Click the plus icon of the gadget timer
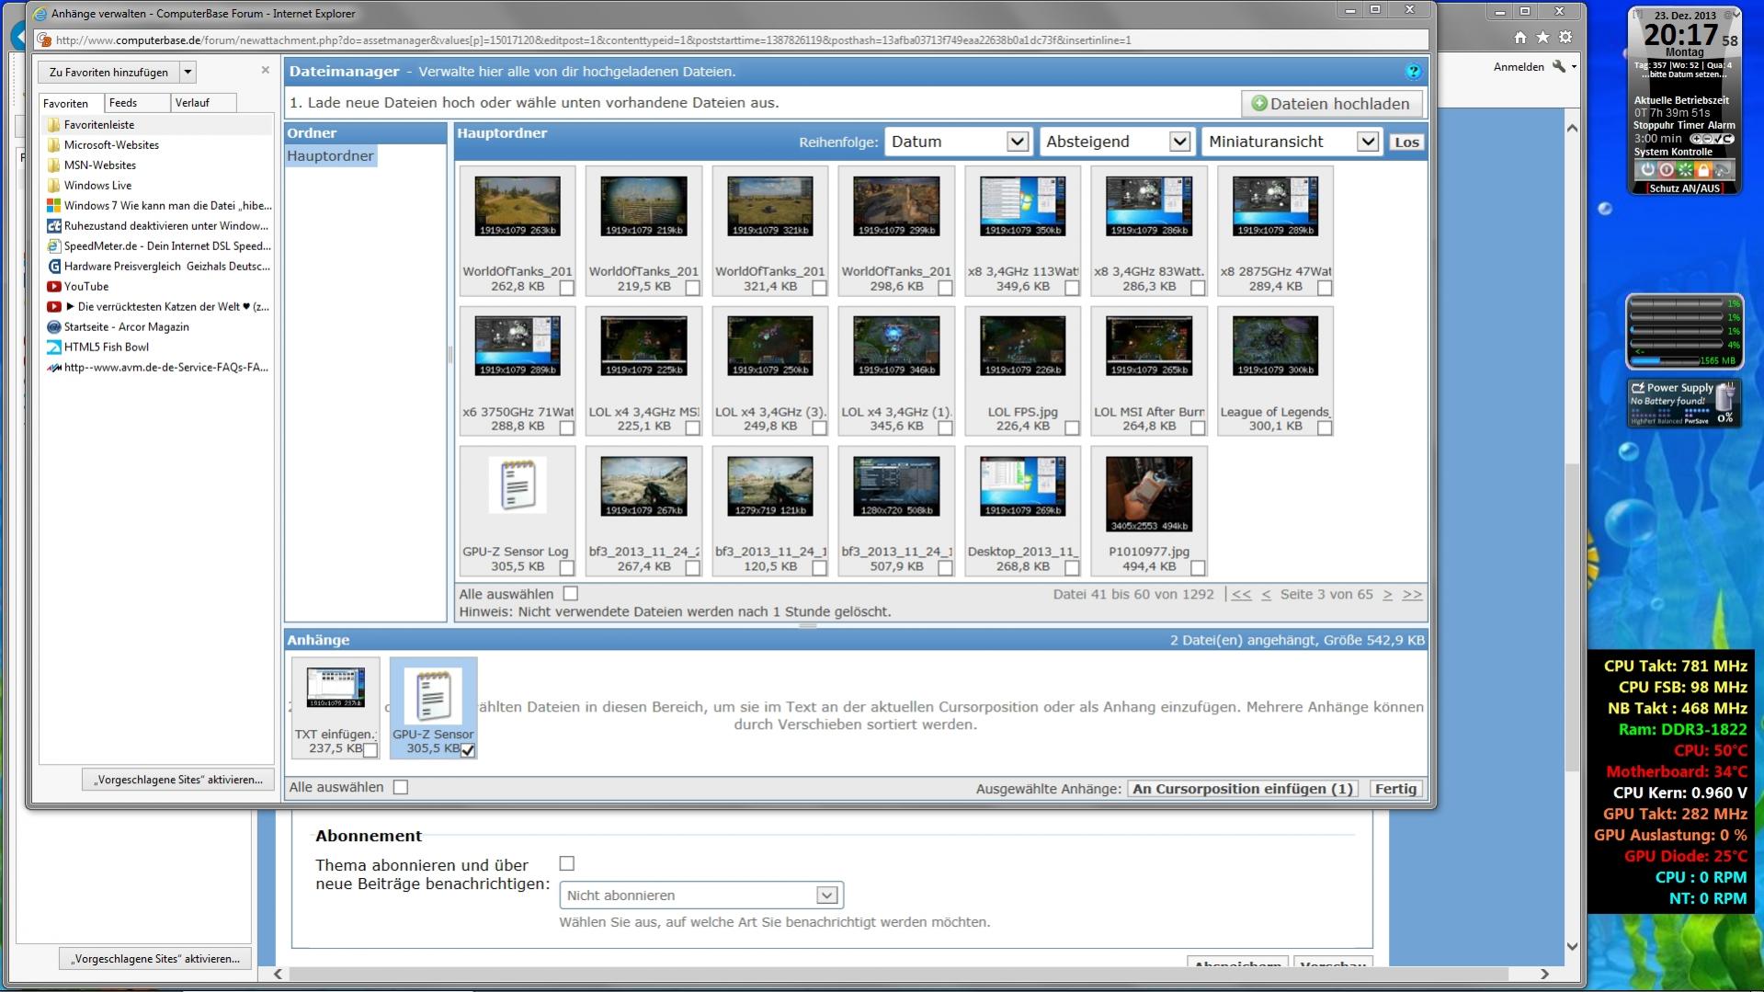The height and width of the screenshot is (992, 1764). (x=1697, y=139)
